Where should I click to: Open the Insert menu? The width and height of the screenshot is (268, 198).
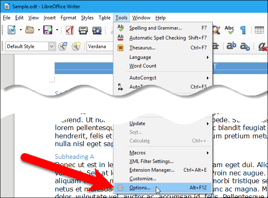49,18
